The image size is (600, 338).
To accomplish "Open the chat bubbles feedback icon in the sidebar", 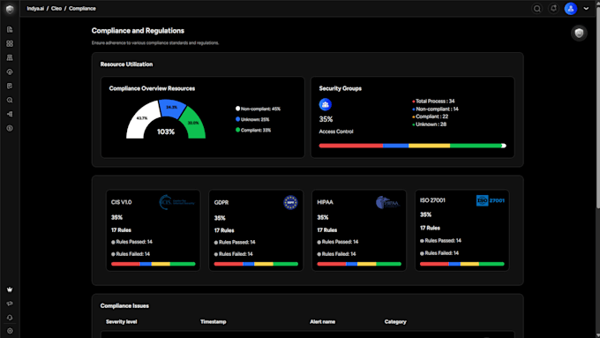I will 10,304.
